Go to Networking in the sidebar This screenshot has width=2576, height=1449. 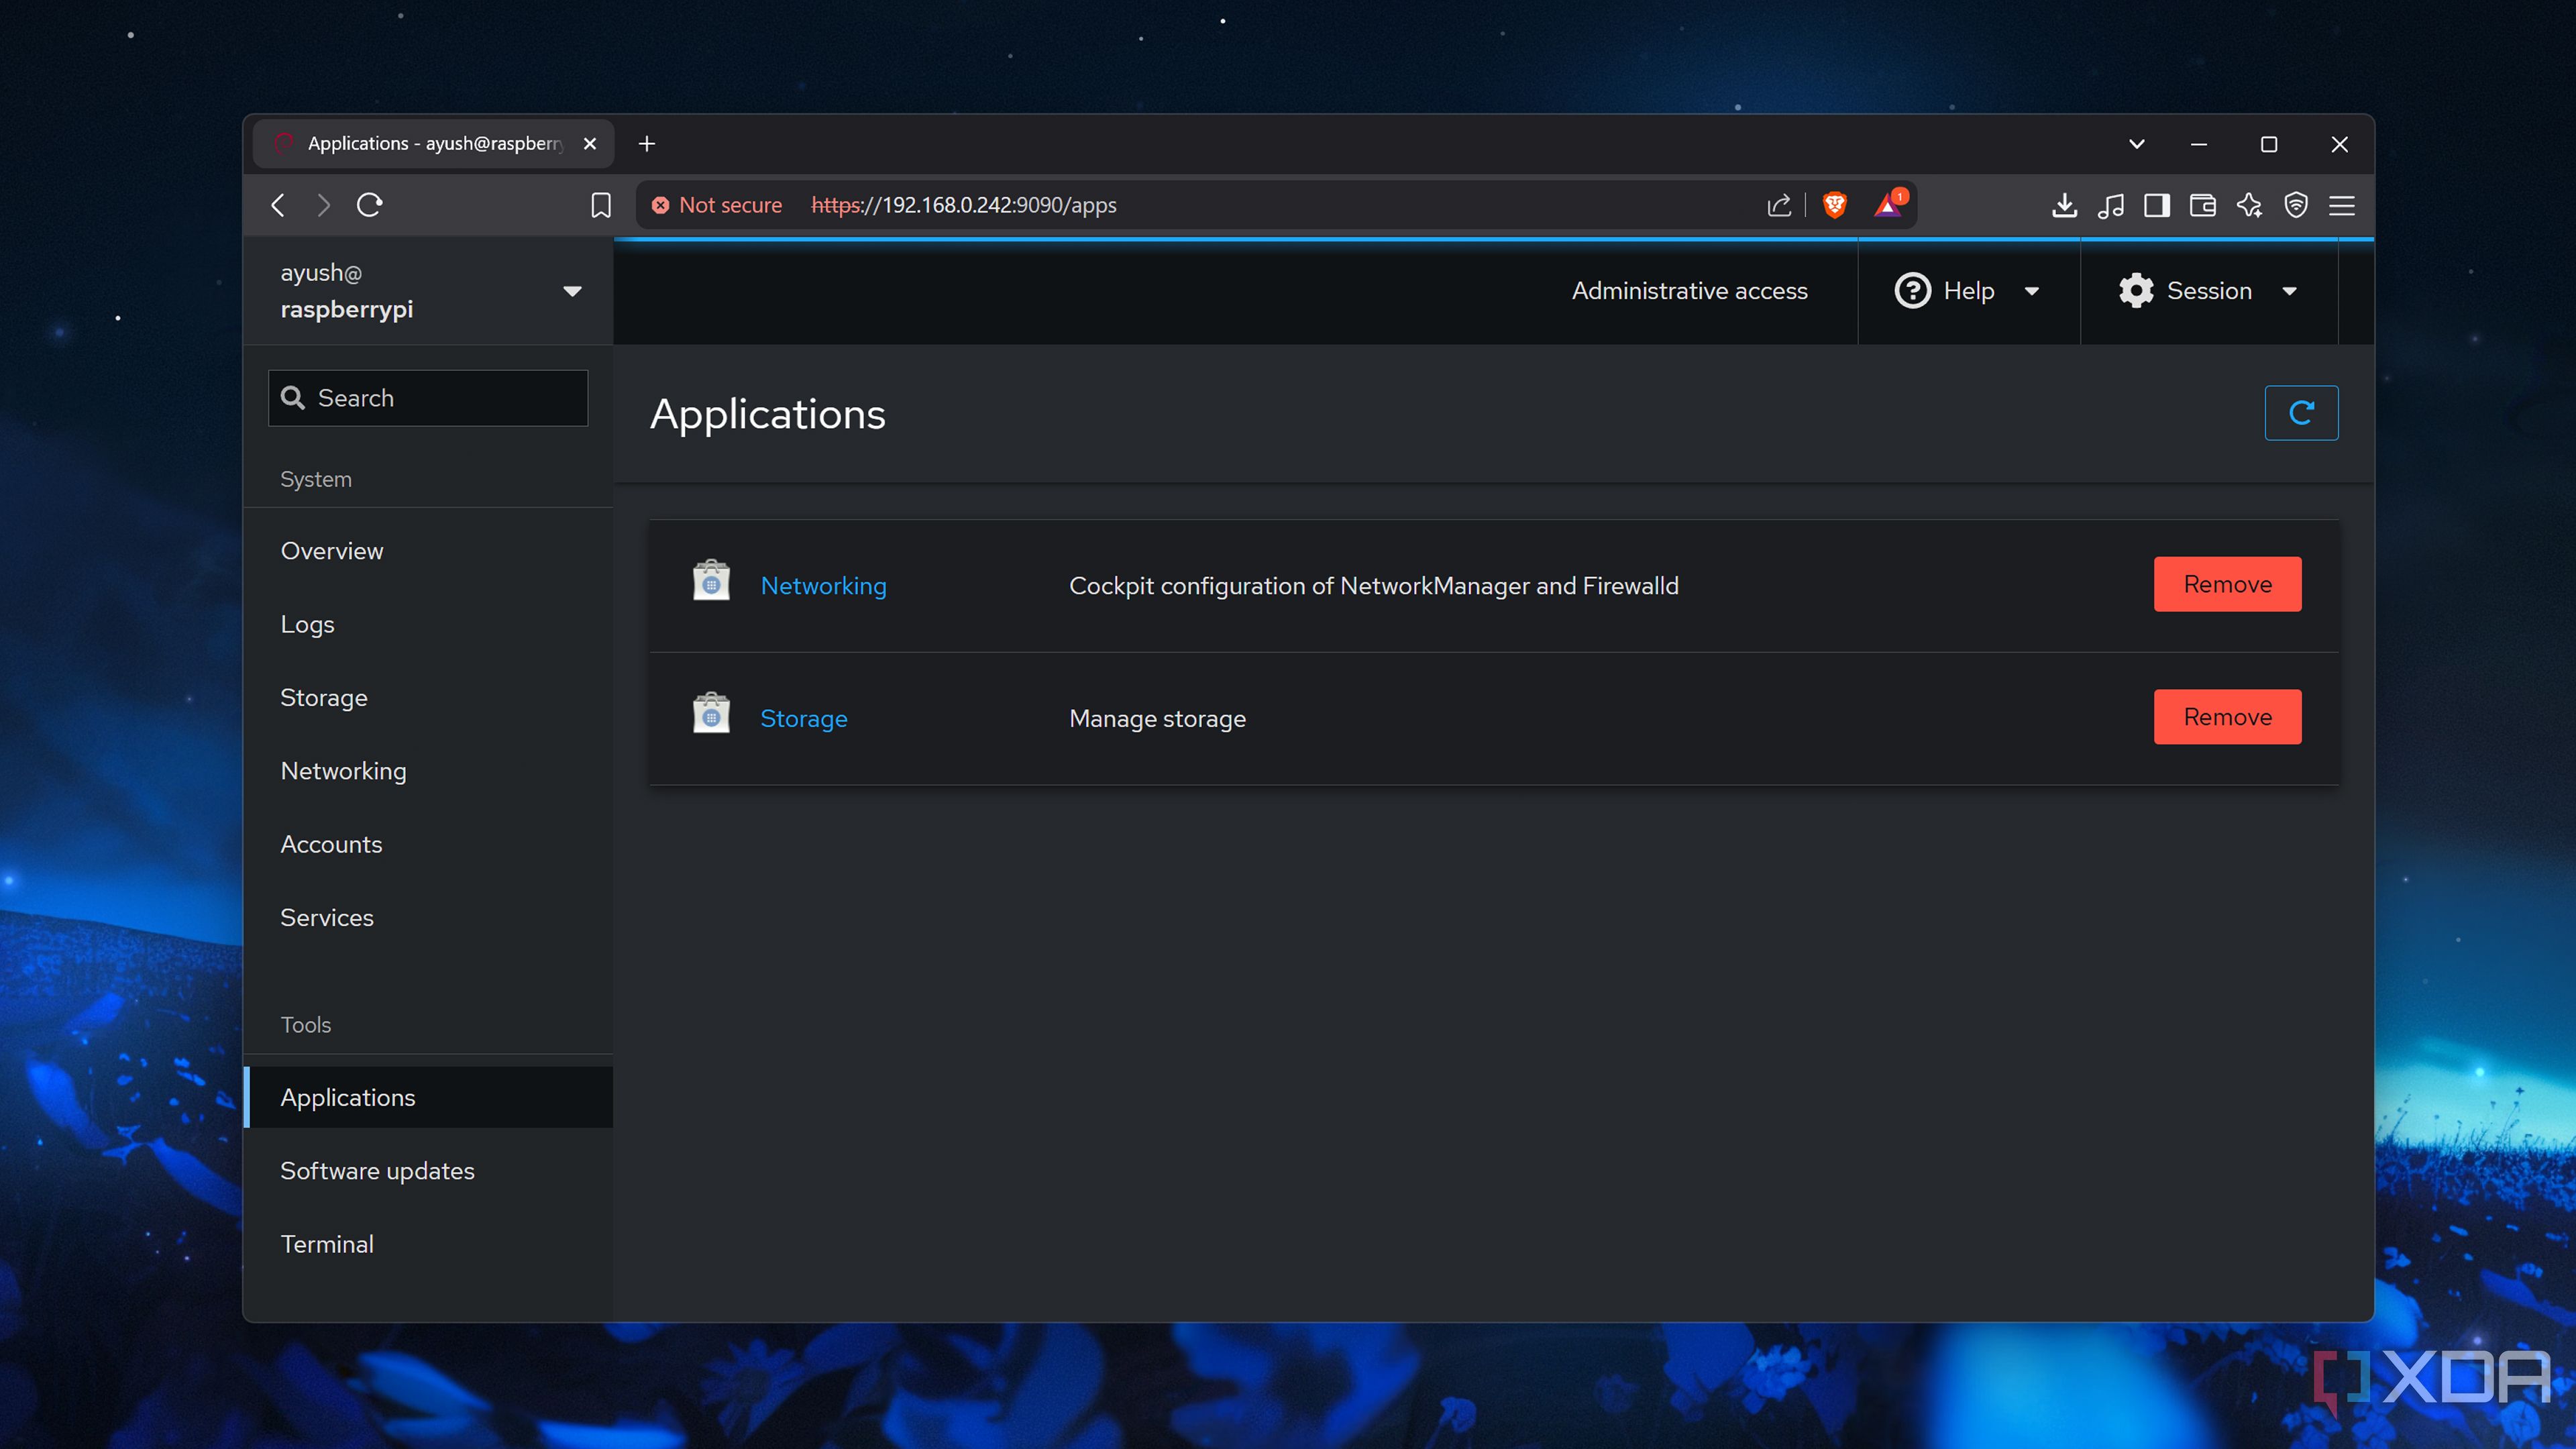tap(428, 771)
